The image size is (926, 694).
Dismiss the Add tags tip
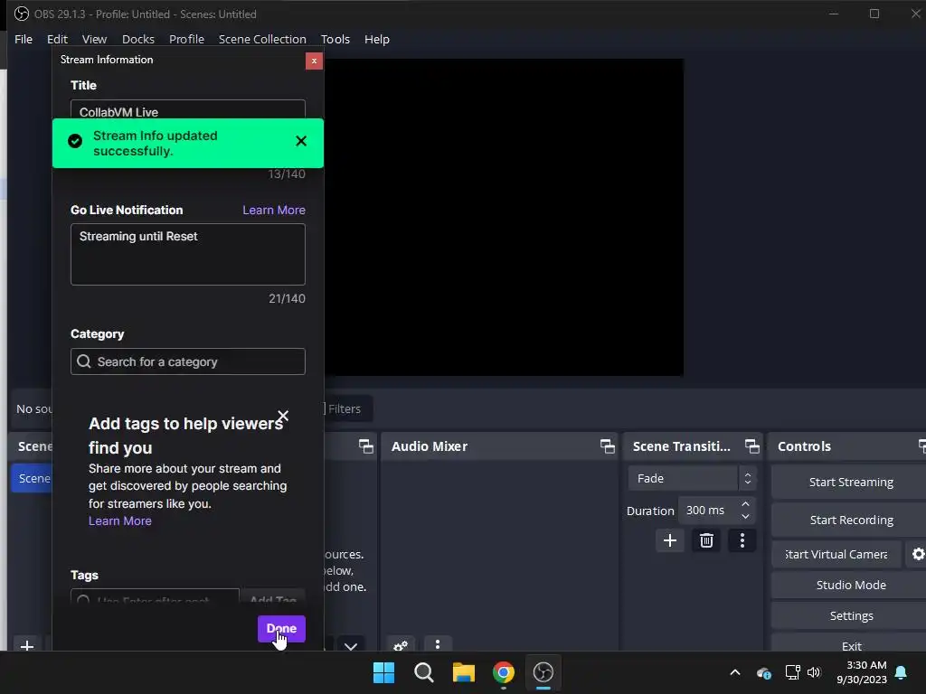[283, 416]
